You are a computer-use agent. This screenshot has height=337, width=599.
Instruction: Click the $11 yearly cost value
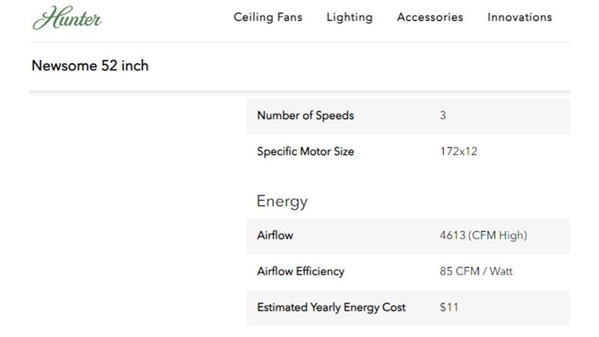coord(449,307)
